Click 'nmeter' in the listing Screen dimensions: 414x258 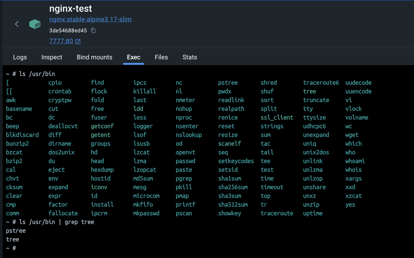click(x=186, y=100)
